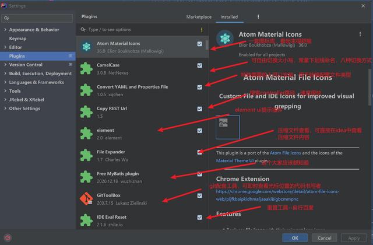The image size is (373, 245).
Task: Expand the Version Control chevron
Action: (5, 65)
